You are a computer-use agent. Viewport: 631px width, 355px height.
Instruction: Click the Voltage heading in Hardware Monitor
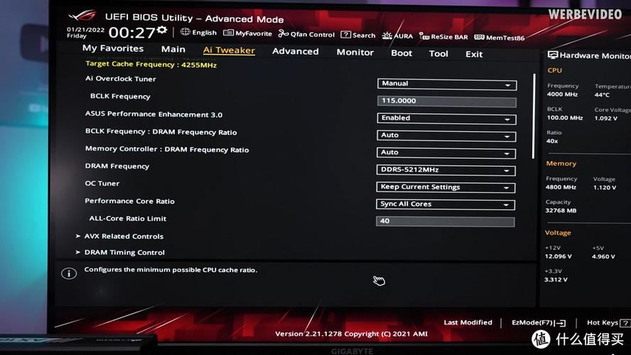pos(558,233)
